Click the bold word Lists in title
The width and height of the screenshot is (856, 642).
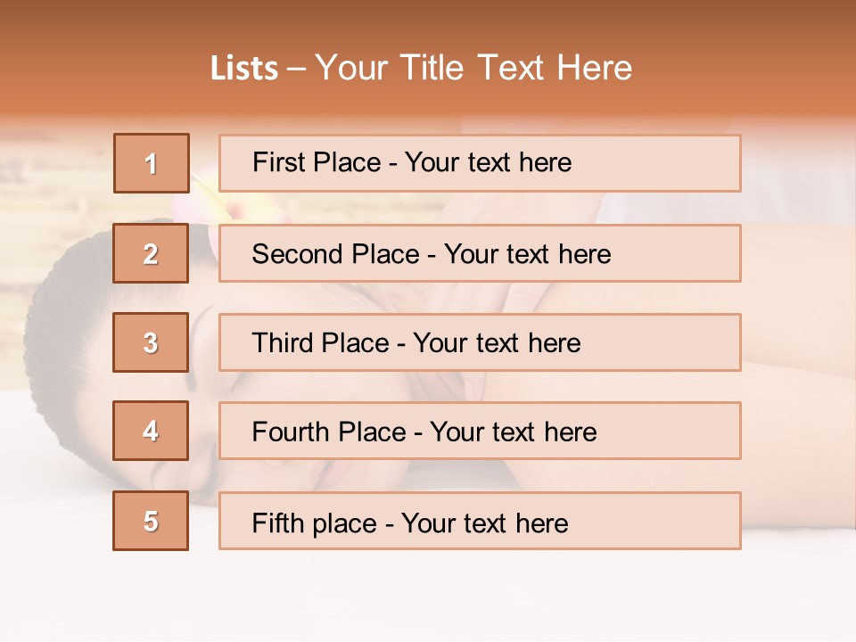pos(244,69)
